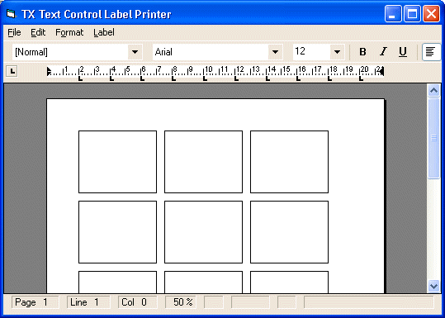Image resolution: width=445 pixels, height=318 pixels.
Task: Click the top-left label box
Action: pyautogui.click(x=117, y=162)
